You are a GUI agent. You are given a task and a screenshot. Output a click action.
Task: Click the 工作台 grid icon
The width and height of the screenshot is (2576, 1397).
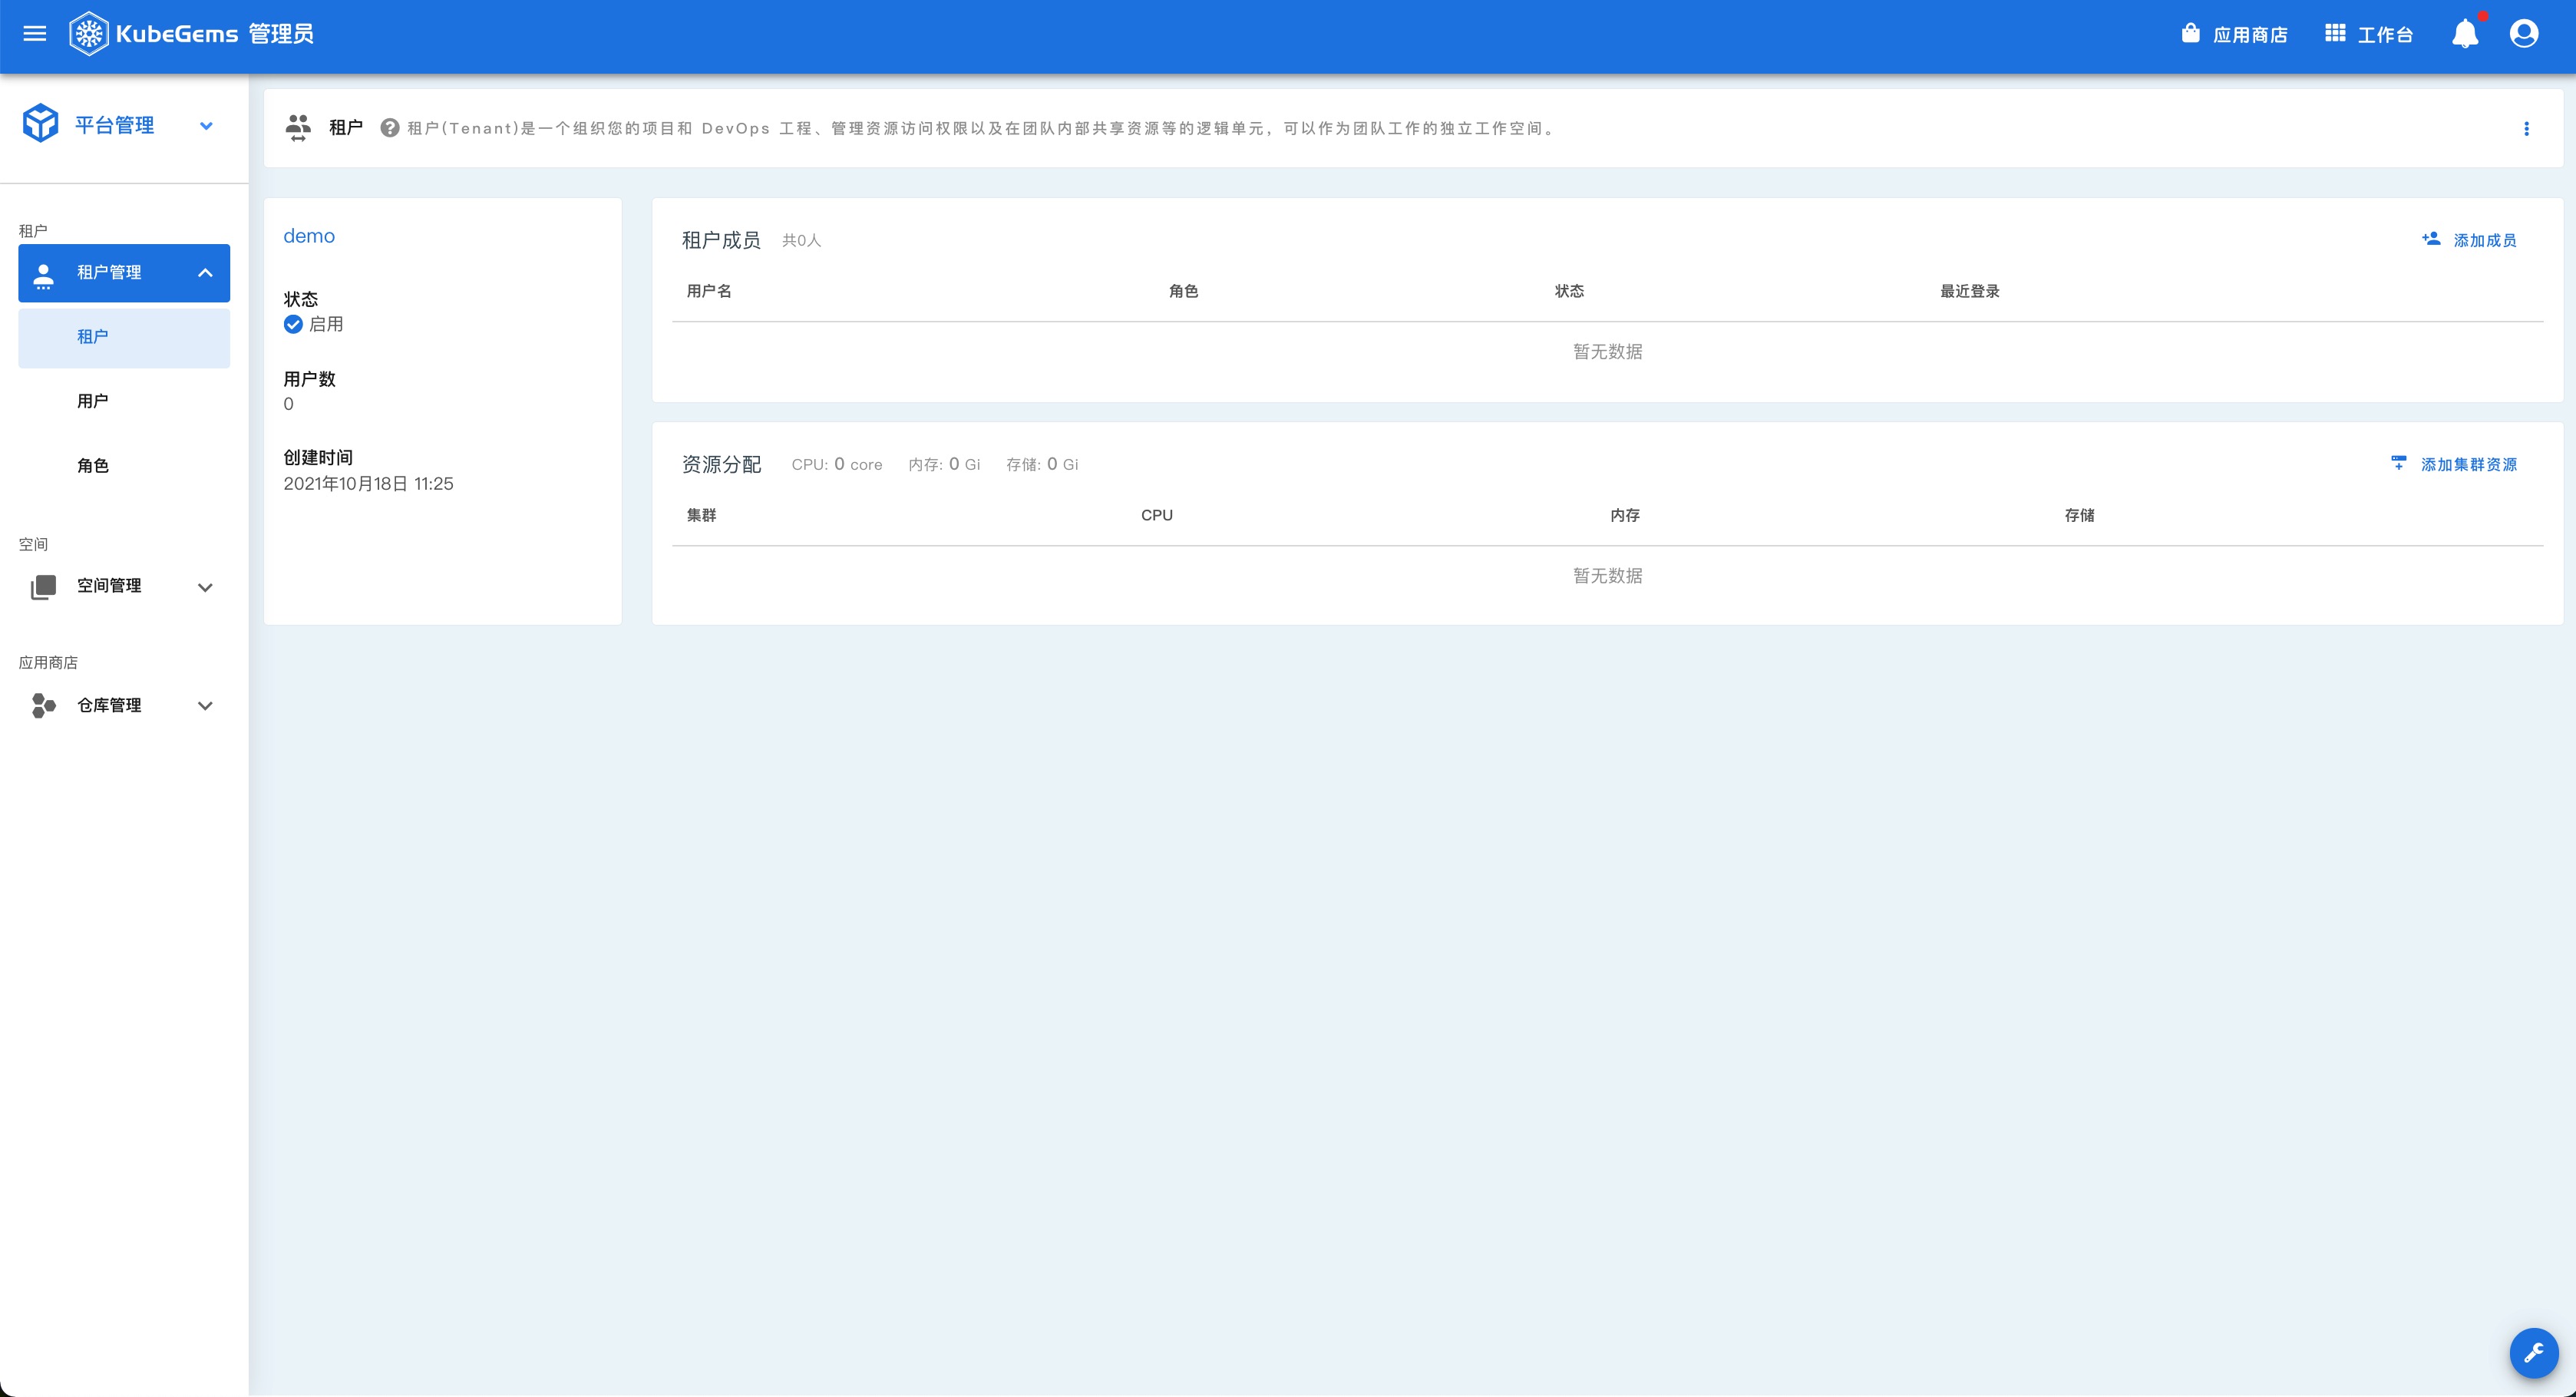(2335, 34)
